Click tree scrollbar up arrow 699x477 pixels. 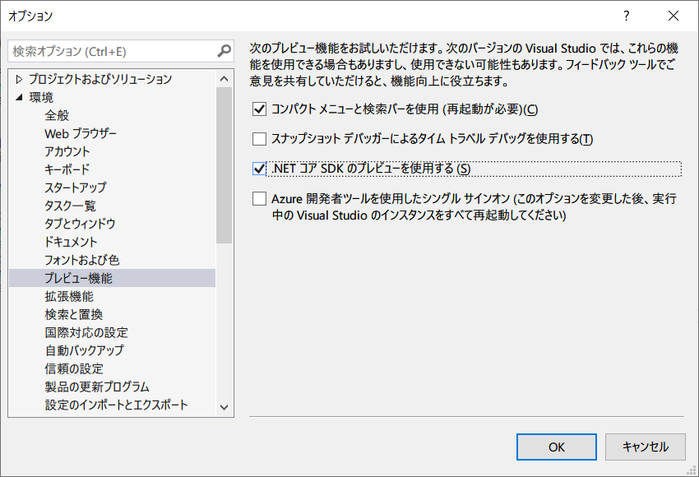[x=225, y=79]
